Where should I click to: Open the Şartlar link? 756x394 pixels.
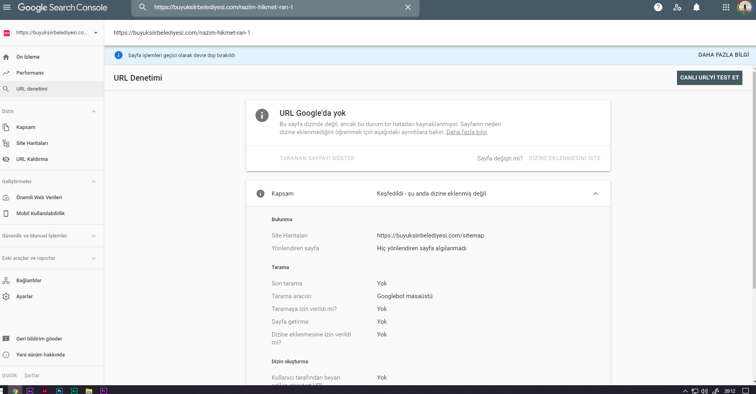(x=32, y=376)
